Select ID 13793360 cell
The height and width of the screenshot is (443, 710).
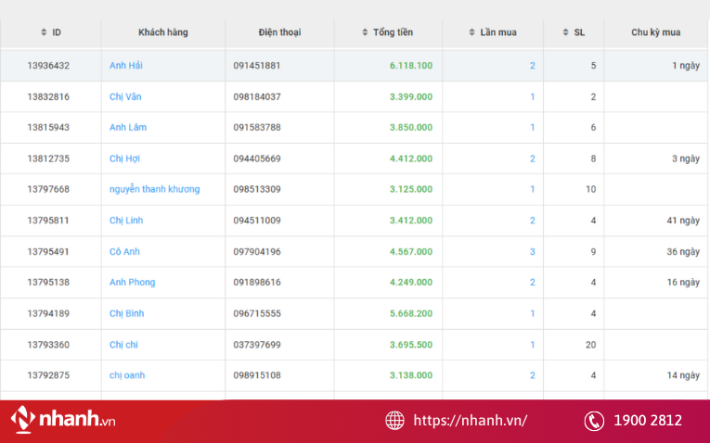(48, 345)
